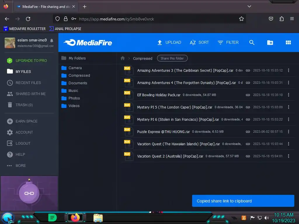The width and height of the screenshot is (299, 224).
Task: Open the Camera folder
Action: [72, 68]
